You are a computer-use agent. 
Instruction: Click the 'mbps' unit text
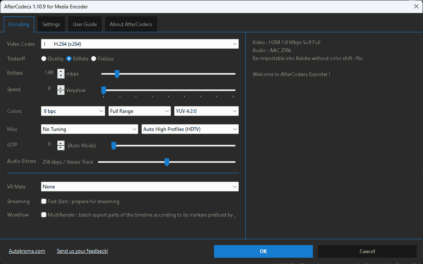[x=72, y=74]
